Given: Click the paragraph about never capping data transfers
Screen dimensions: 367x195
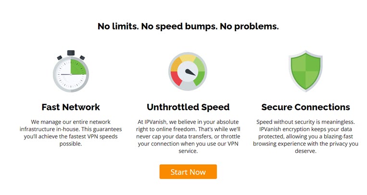Looking at the screenshot, I should click(x=188, y=136).
